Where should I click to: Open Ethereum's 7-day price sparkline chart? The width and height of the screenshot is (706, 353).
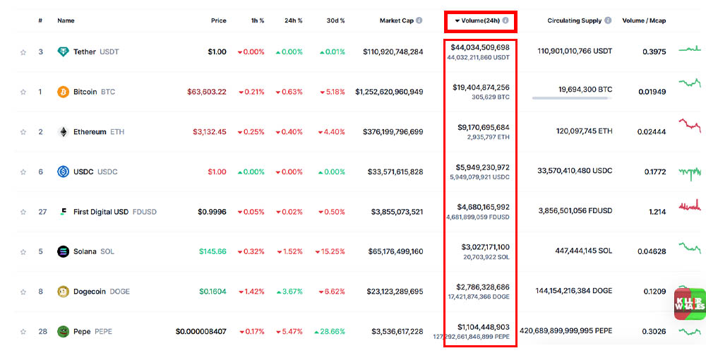click(689, 126)
